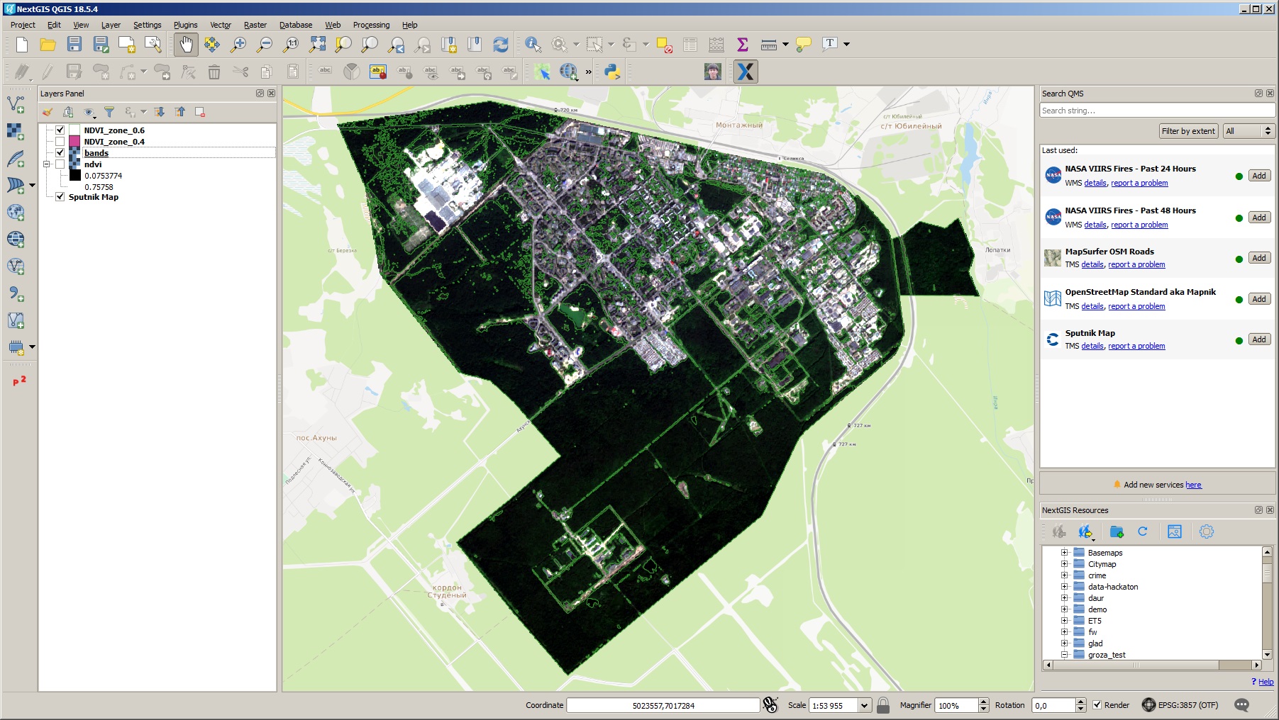Click the Filter by extent button
This screenshot has height=720, width=1279.
1188,131
